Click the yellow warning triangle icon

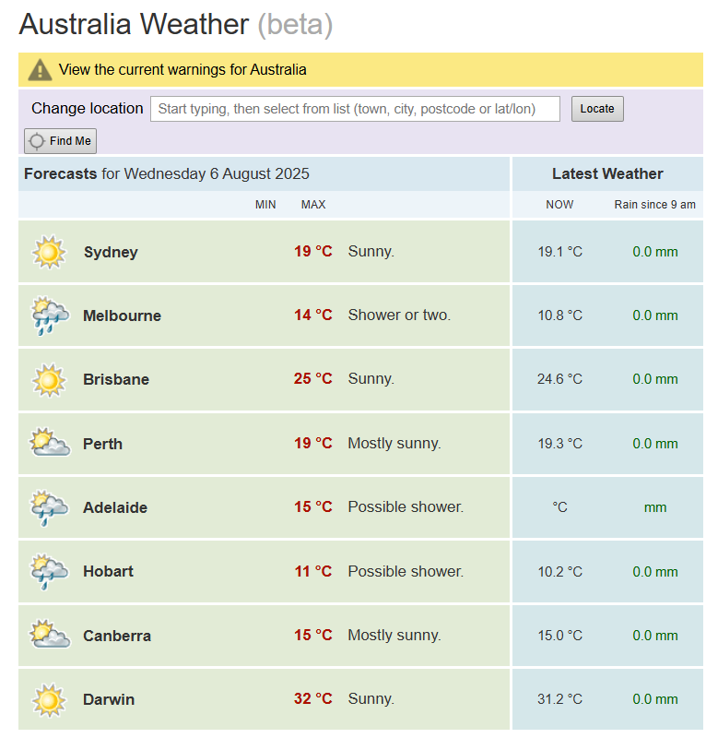click(x=40, y=69)
